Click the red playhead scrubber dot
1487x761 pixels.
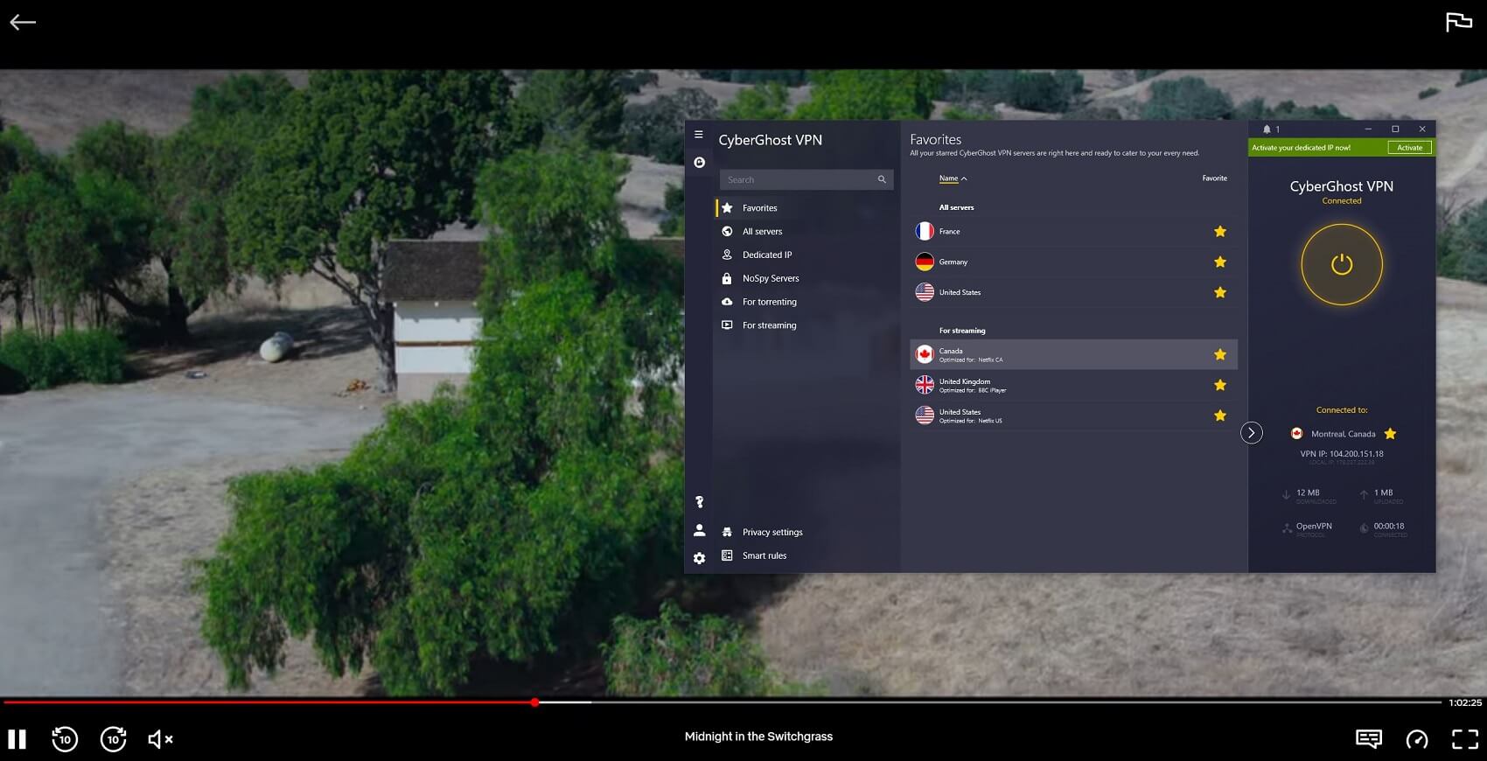[x=534, y=702]
